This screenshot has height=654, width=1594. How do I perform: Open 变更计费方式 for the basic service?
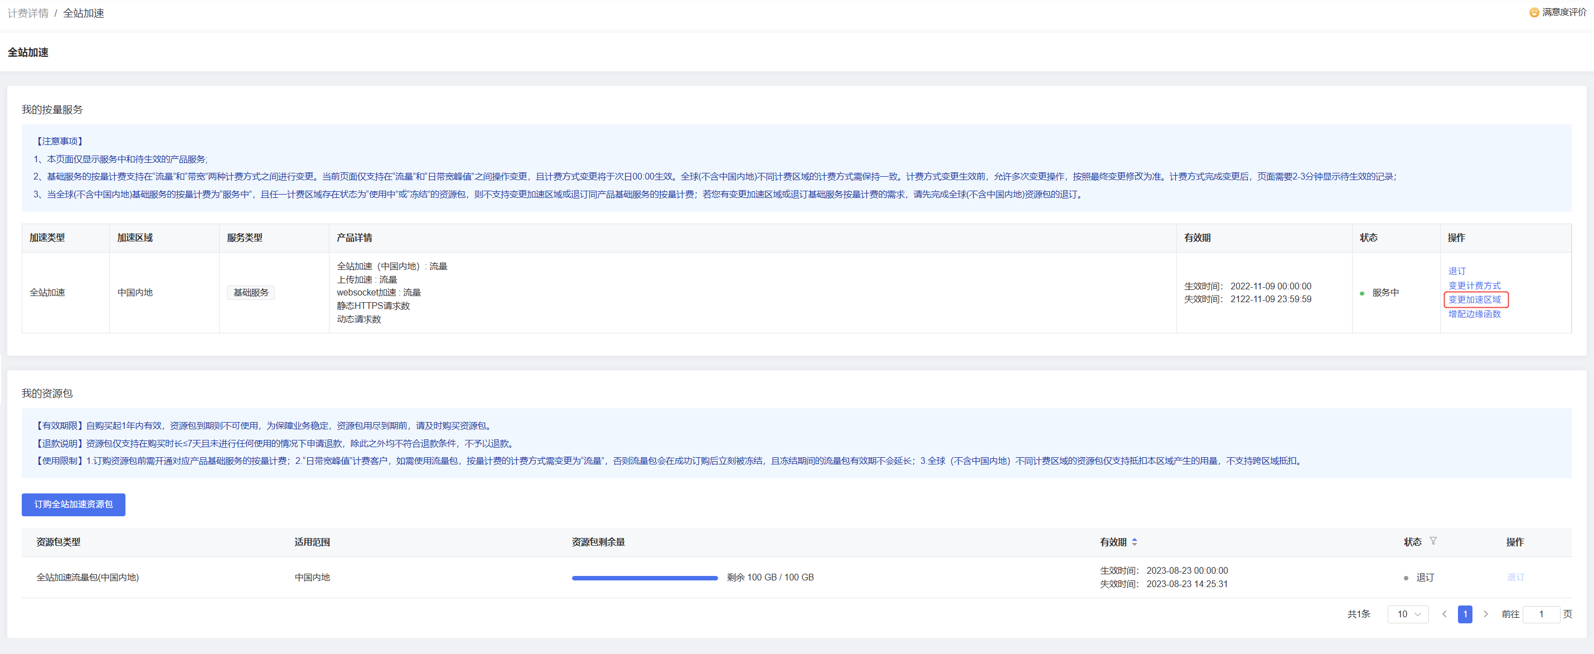point(1474,285)
